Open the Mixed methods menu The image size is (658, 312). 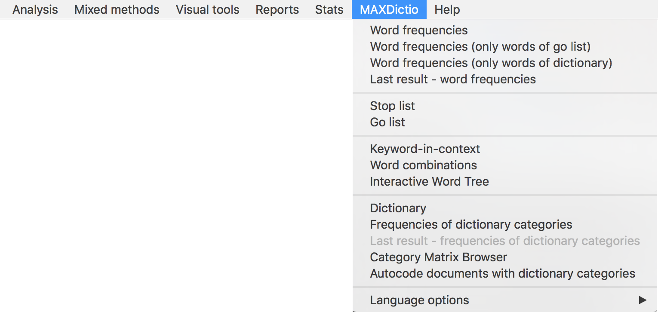coord(117,9)
